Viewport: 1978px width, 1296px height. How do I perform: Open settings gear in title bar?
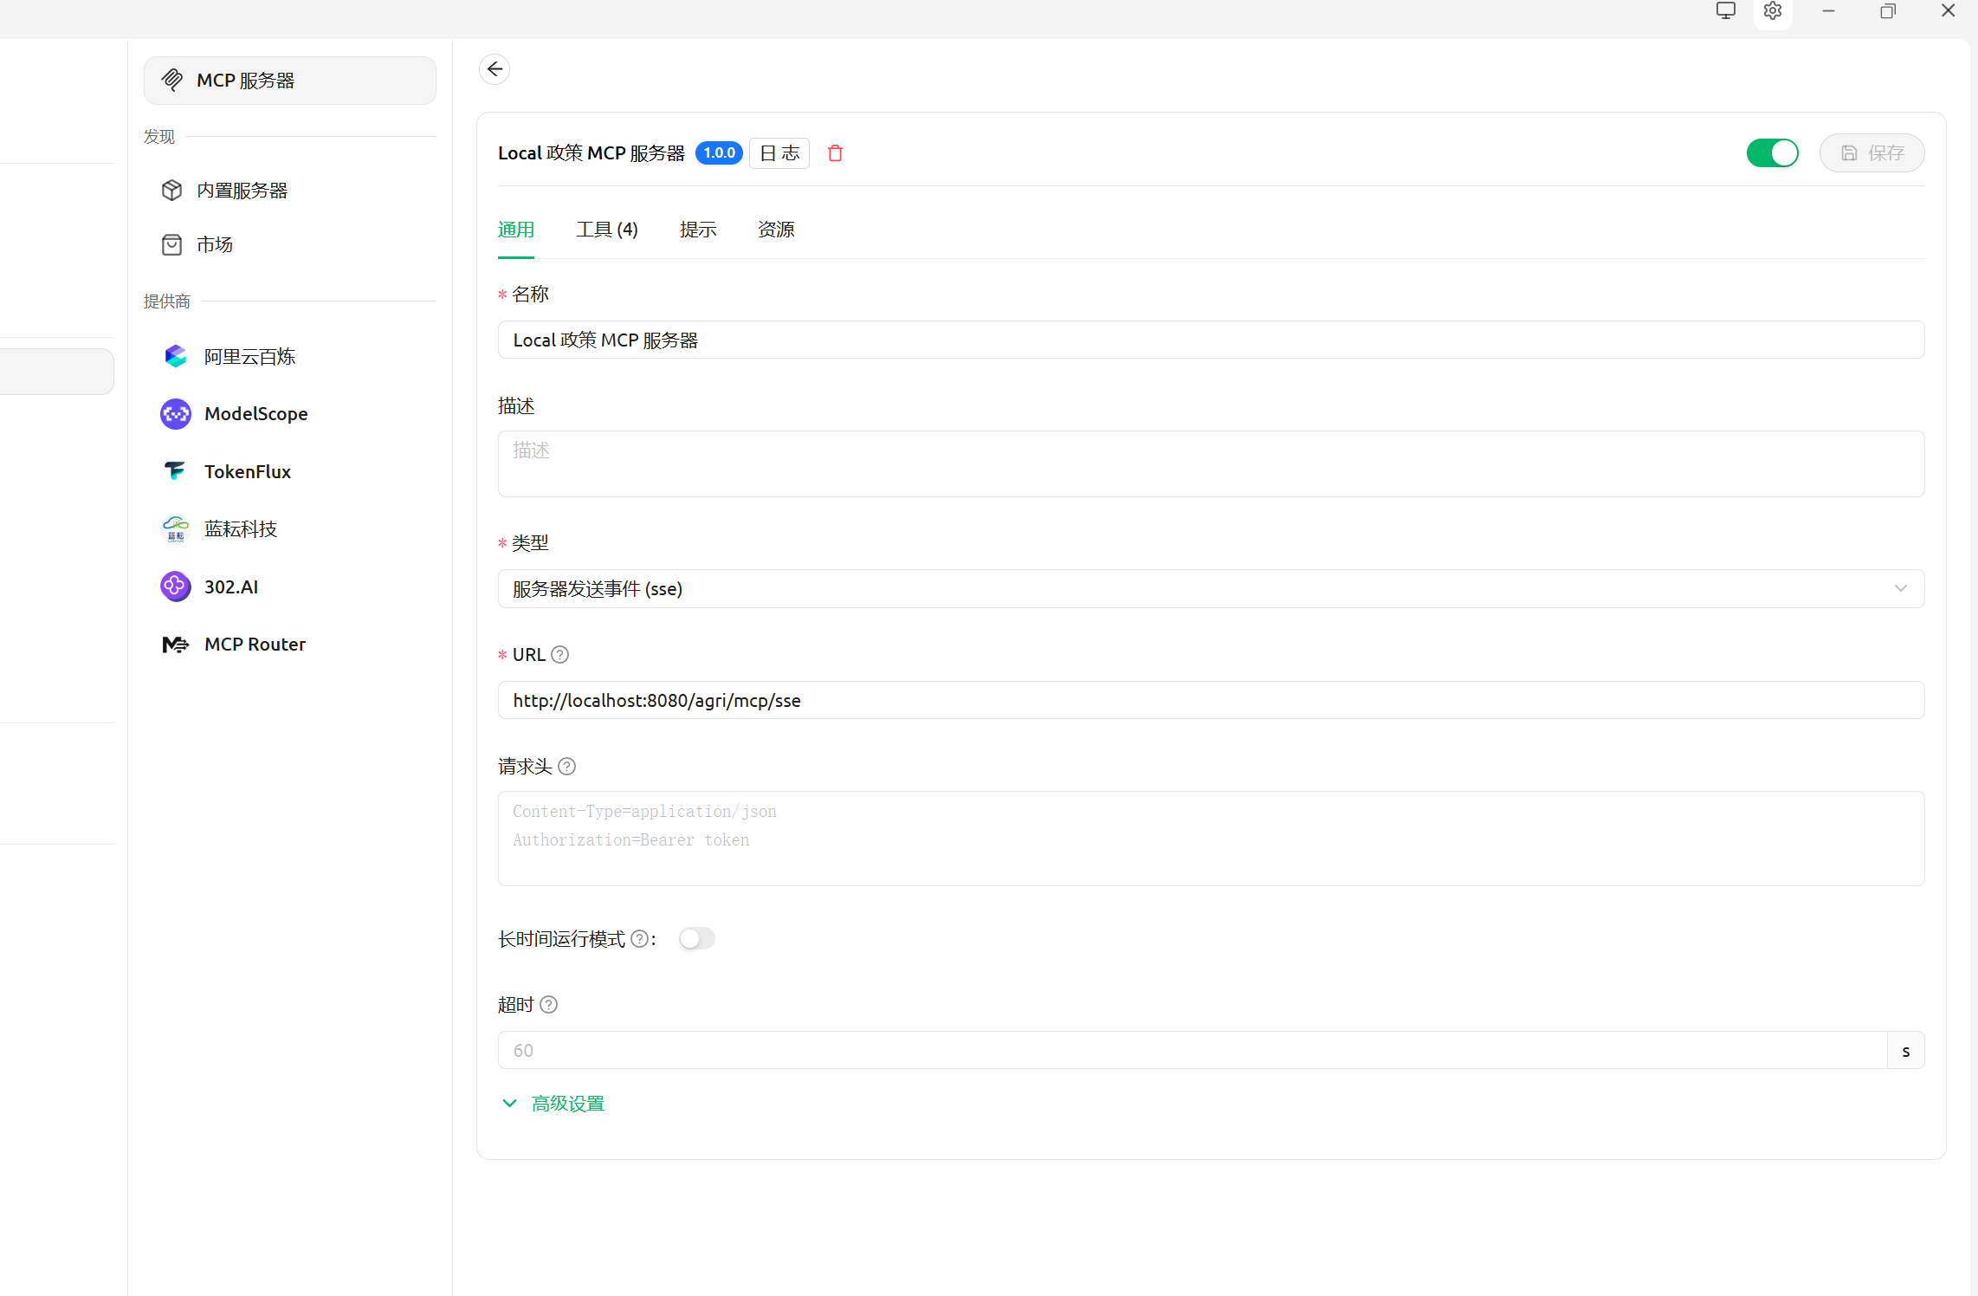(x=1772, y=12)
